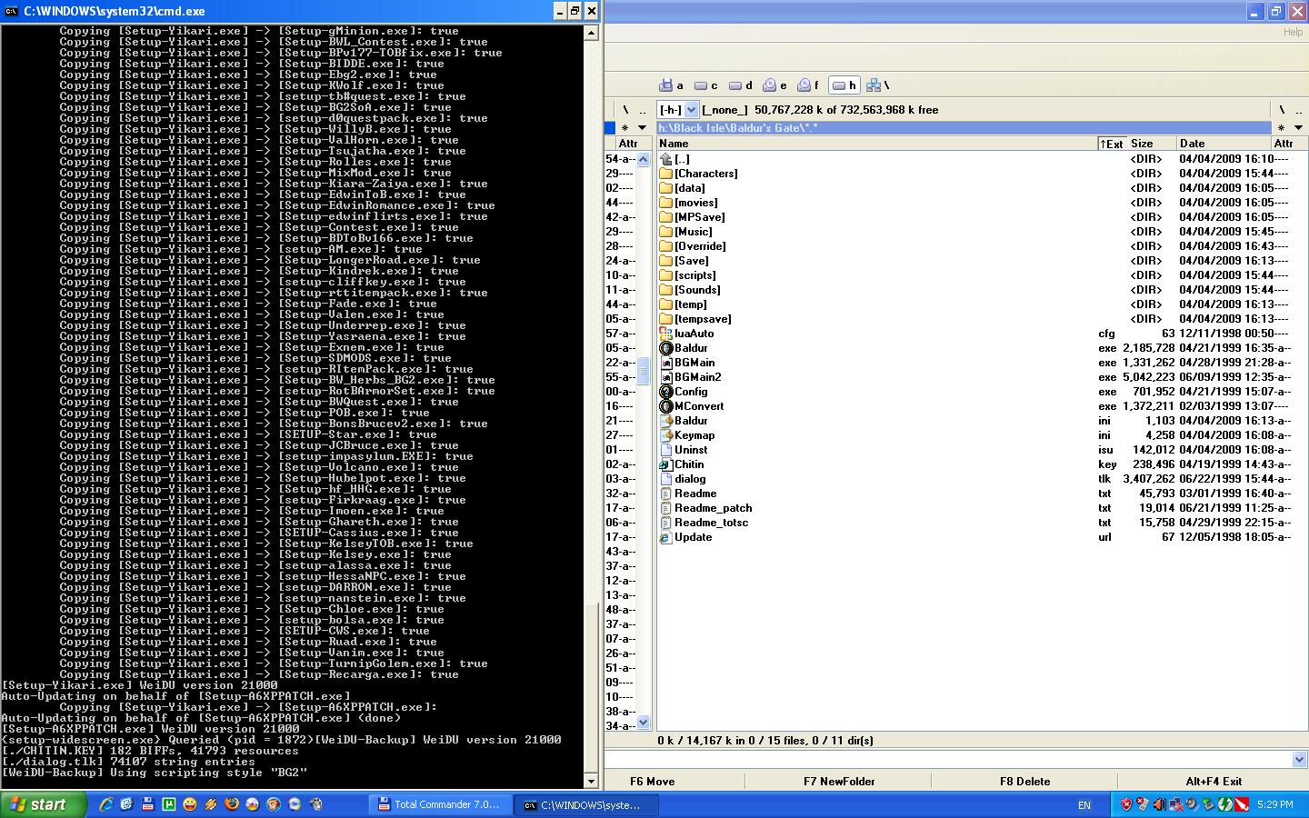Open directory history arrow left of path bar
Screen dimensions: 1309x818
click(642, 128)
